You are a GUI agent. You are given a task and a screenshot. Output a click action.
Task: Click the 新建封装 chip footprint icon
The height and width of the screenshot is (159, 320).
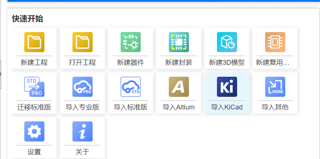(179, 42)
